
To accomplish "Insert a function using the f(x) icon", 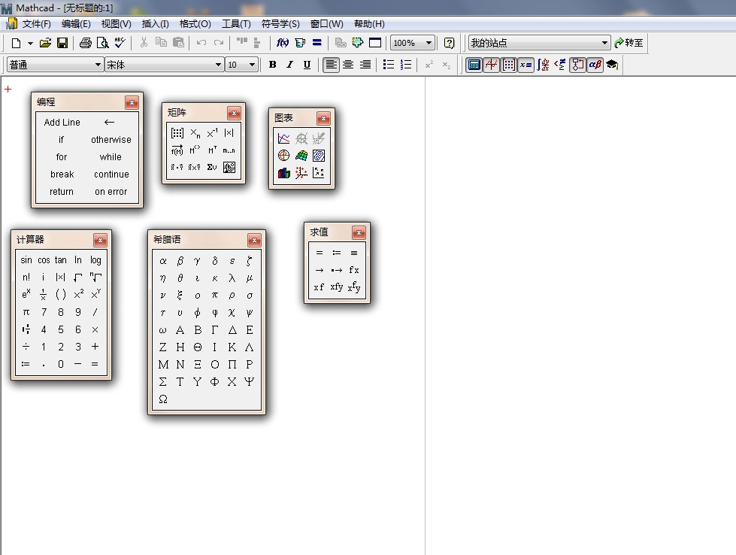I will pos(282,43).
